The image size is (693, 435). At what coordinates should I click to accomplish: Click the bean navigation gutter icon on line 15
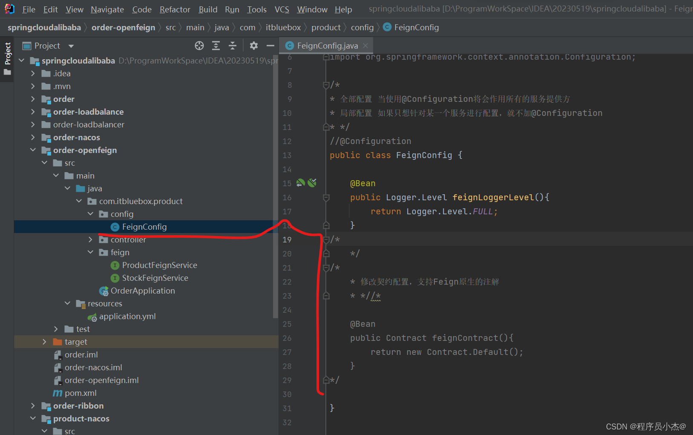[301, 183]
